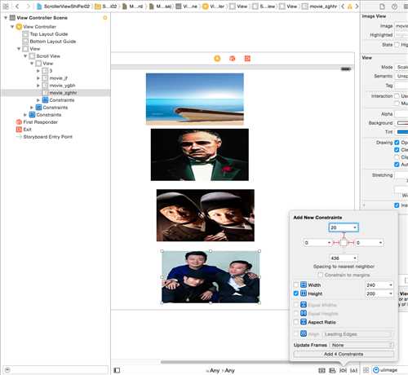The height and width of the screenshot is (375, 408).
Task: Jump to previous issue chevron
Action: pos(343,6)
